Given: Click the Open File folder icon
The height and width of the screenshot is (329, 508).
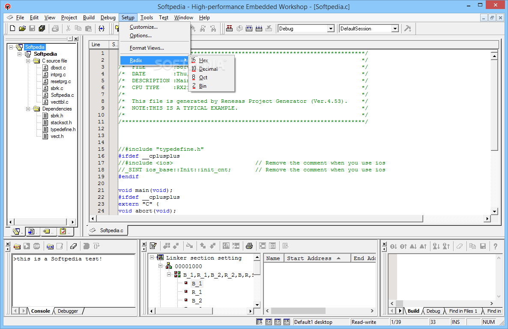Looking at the screenshot, I should pyautogui.click(x=22, y=29).
